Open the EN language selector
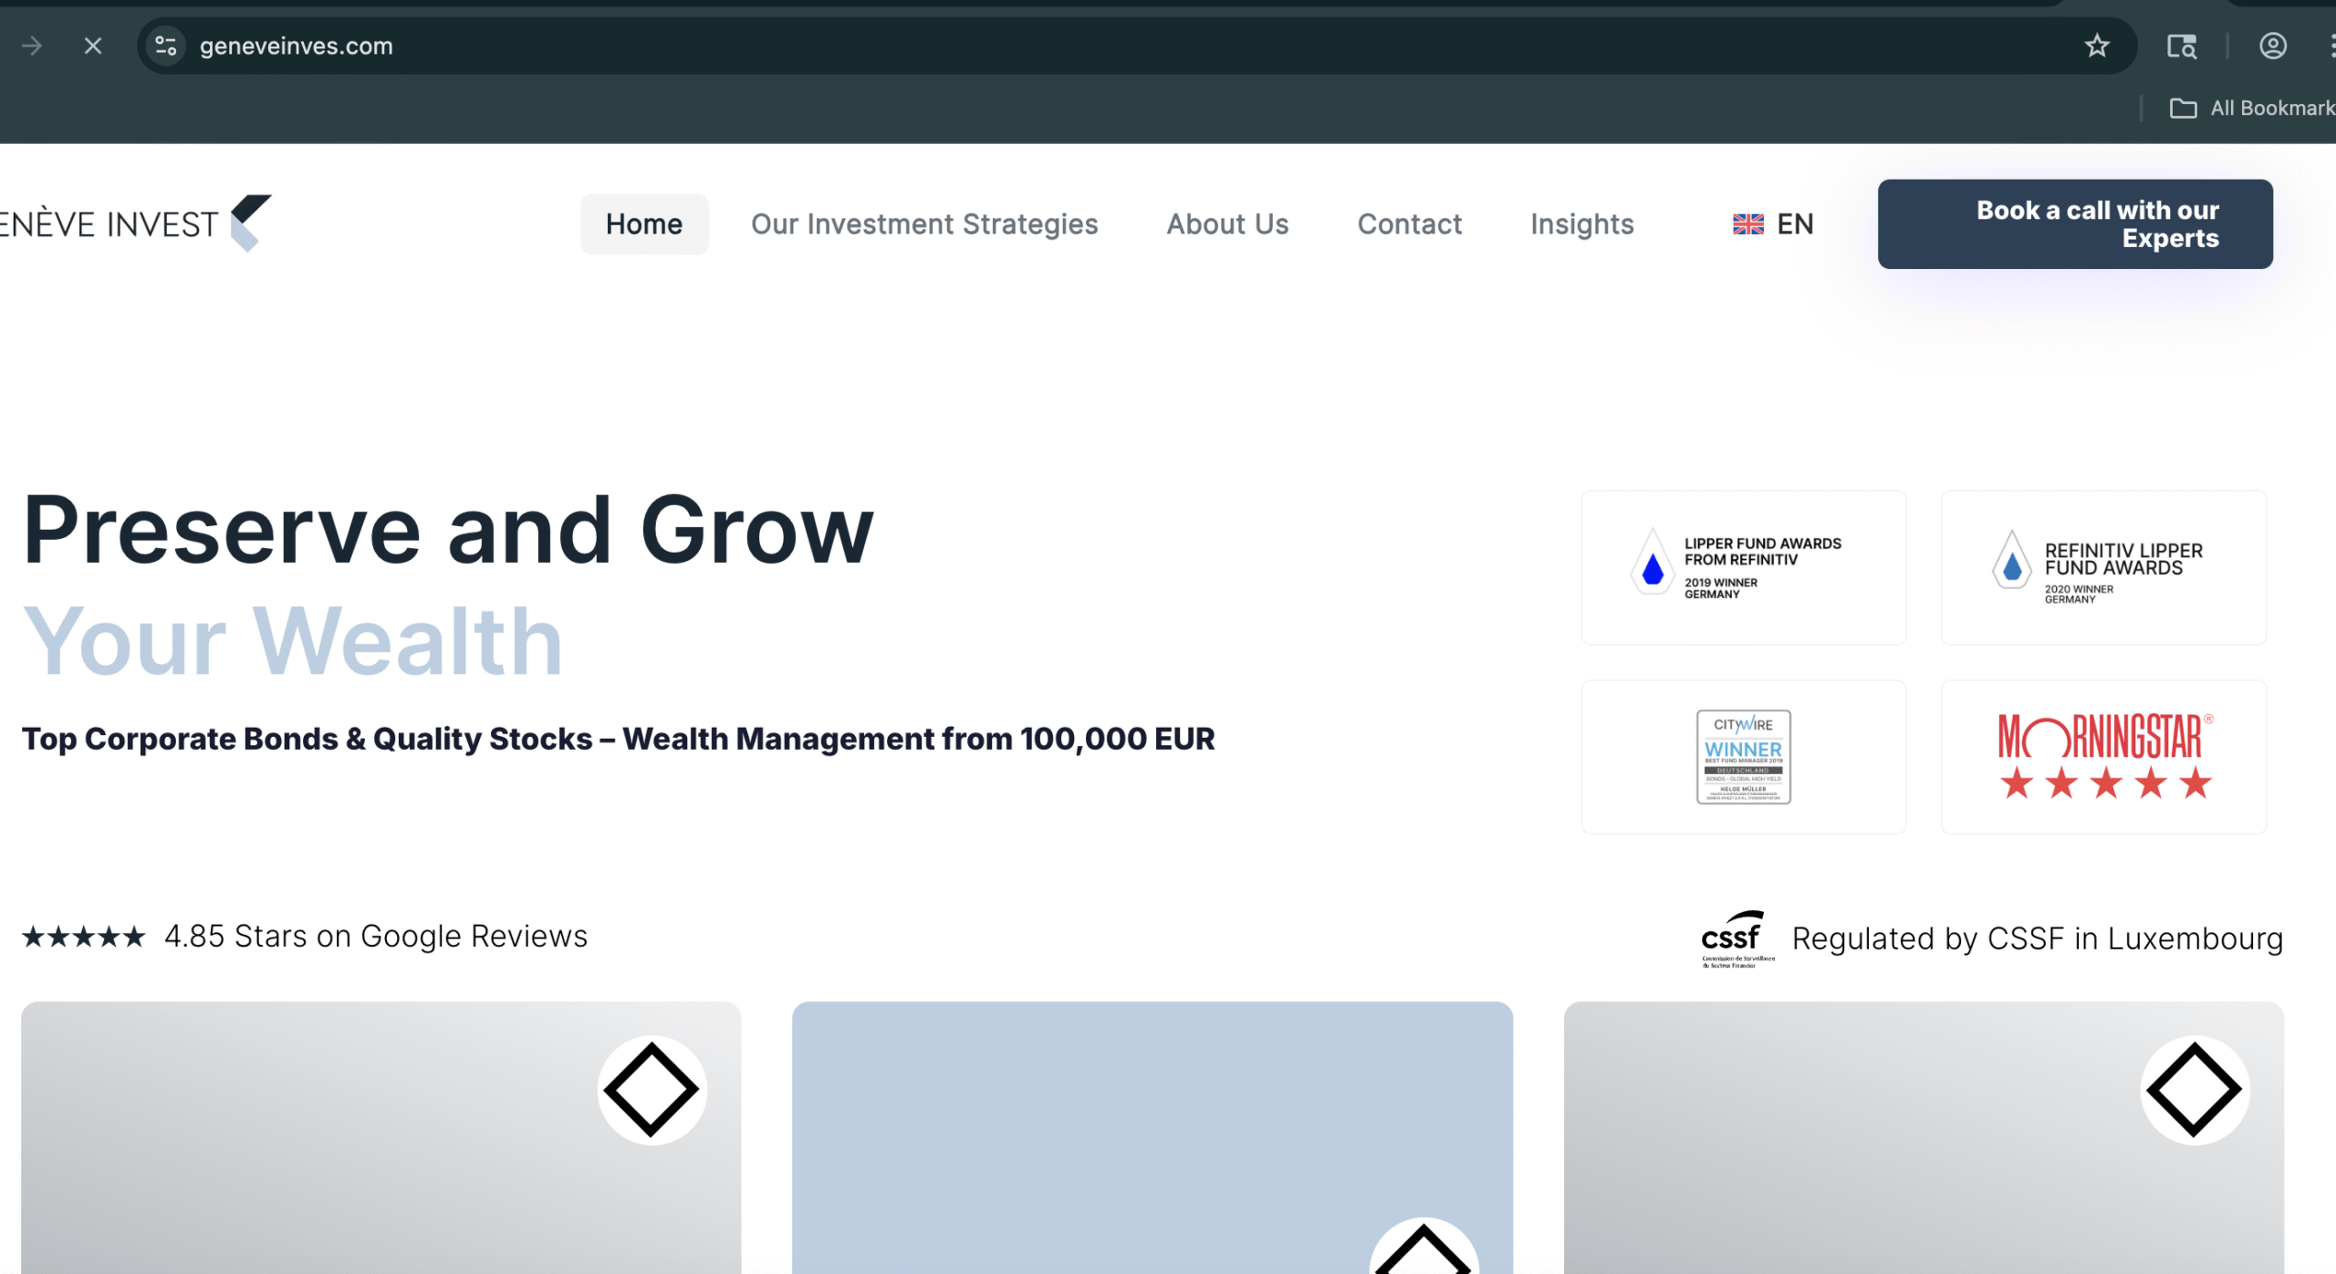This screenshot has width=2336, height=1274. pyautogui.click(x=1773, y=224)
